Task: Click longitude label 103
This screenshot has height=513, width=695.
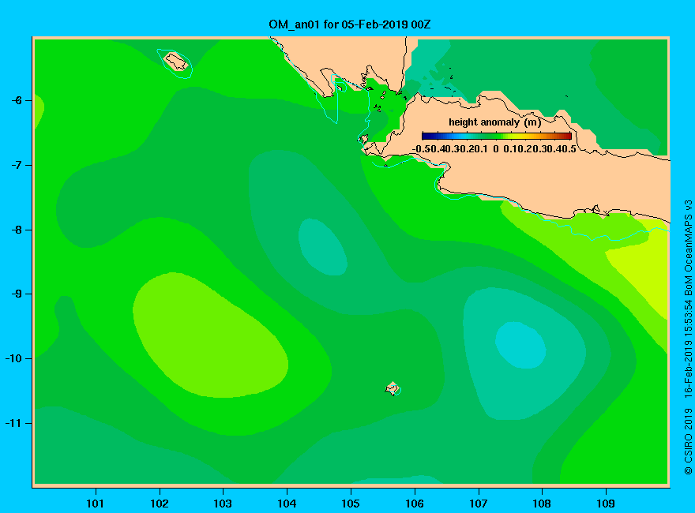Action: [223, 504]
